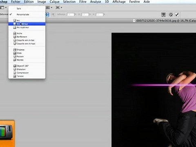This screenshot has width=196, height=147.
Task: Open the Image menu
Action: pos(42,2)
